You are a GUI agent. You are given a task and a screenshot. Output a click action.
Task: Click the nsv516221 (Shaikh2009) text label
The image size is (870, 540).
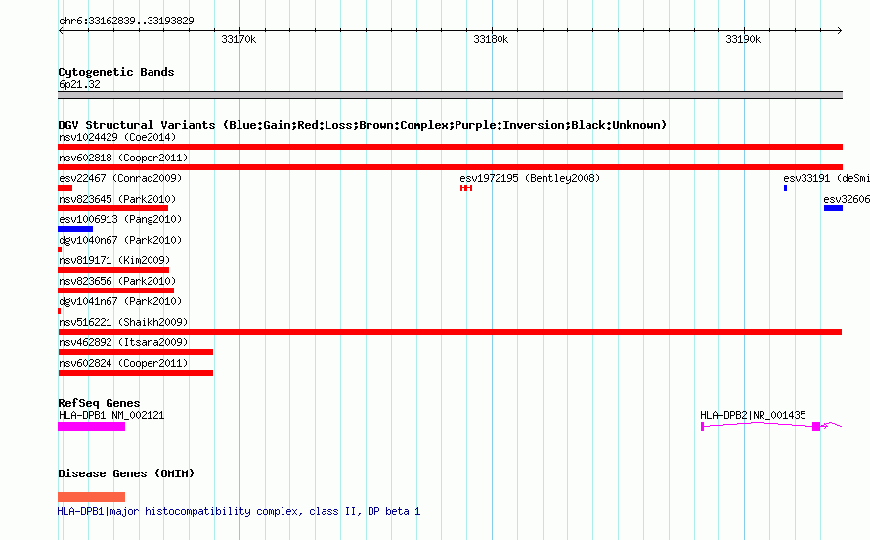123,322
